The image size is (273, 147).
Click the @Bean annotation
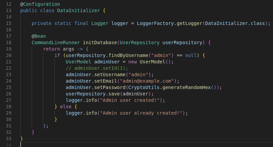(x=38, y=36)
